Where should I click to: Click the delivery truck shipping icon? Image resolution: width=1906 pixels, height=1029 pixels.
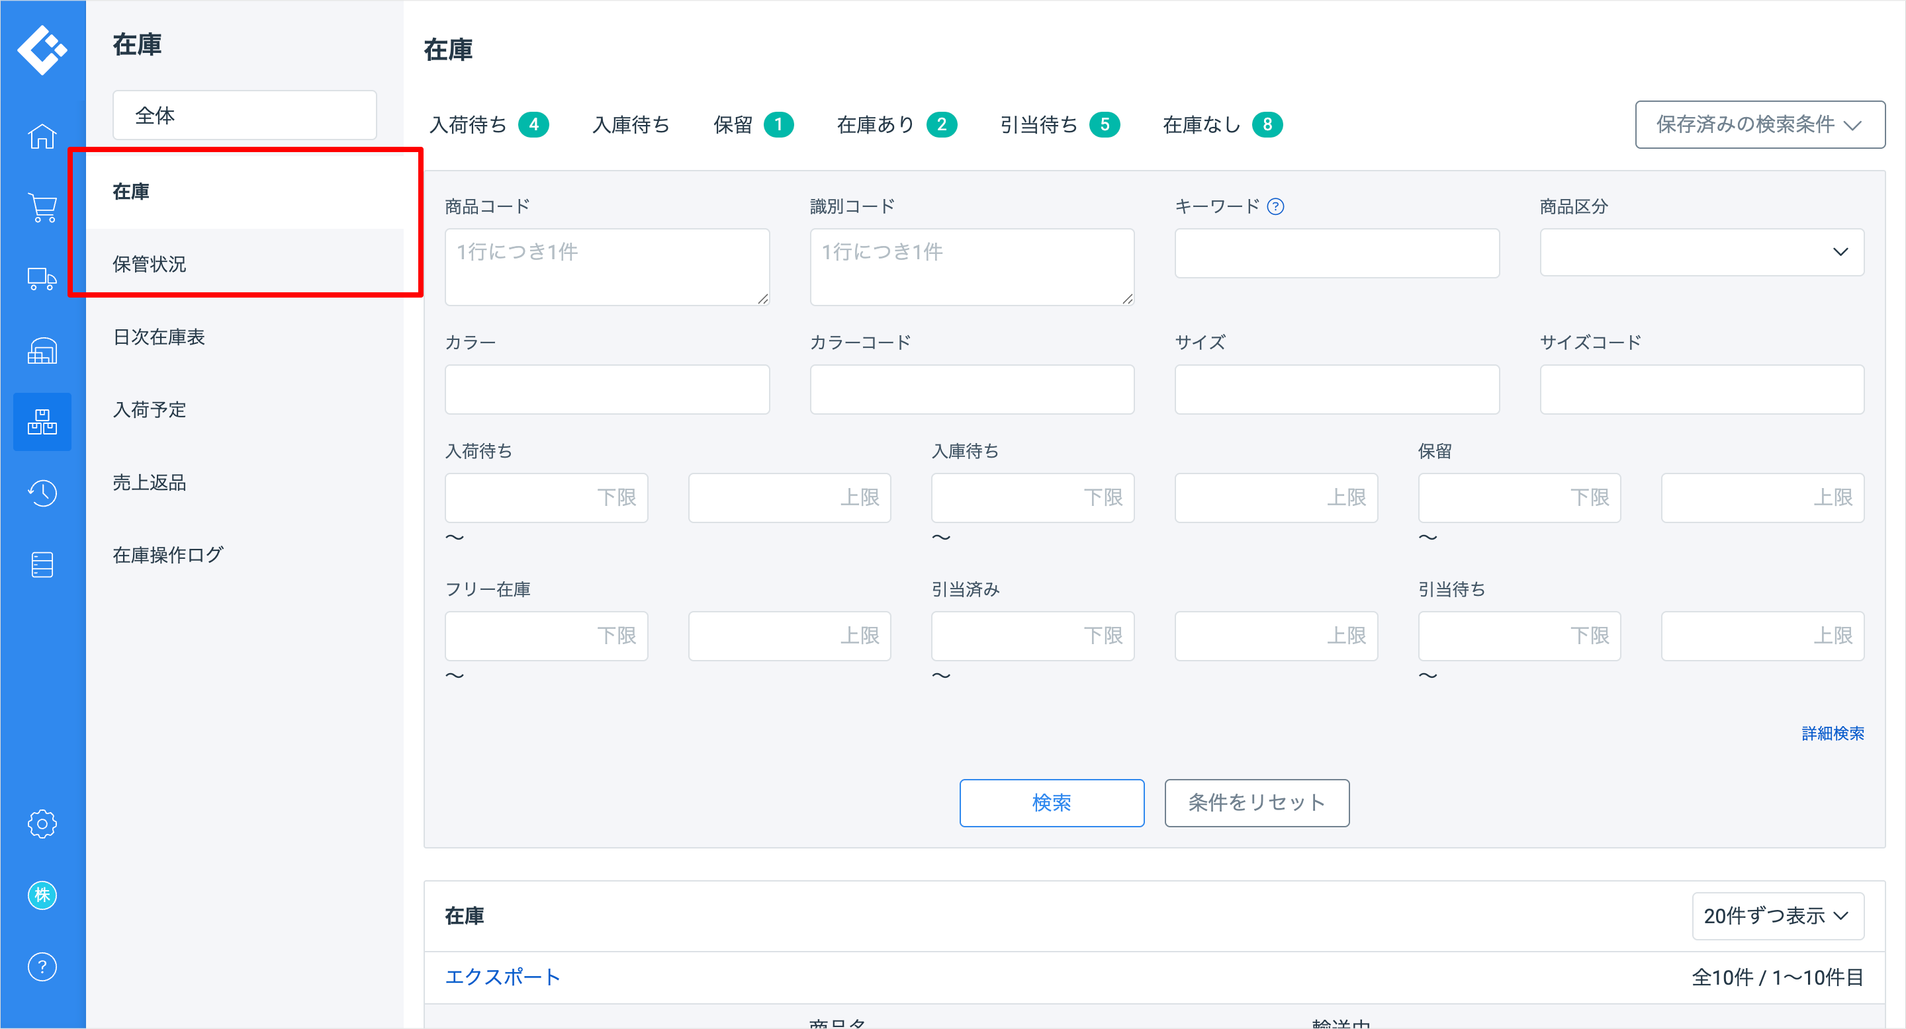(x=42, y=278)
